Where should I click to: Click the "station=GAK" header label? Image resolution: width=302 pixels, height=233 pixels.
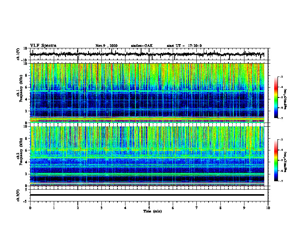(142, 46)
